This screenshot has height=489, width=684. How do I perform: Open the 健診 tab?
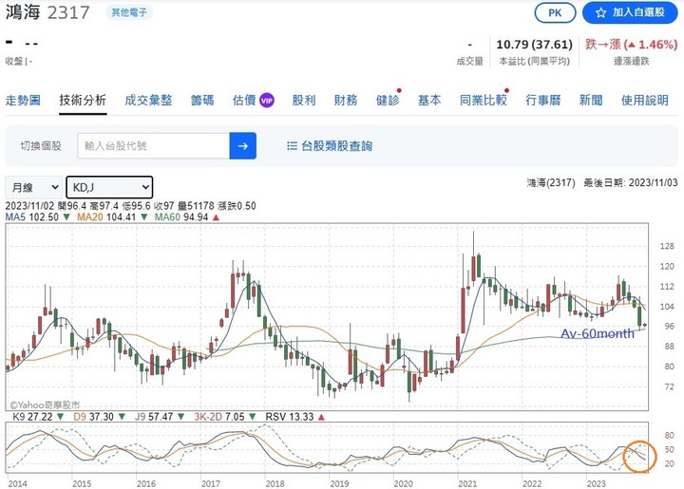click(x=388, y=101)
